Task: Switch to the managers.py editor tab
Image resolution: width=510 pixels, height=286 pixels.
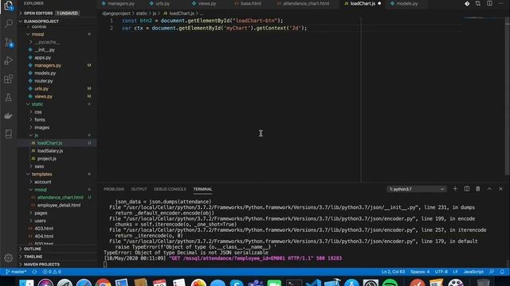Action: (120, 3)
